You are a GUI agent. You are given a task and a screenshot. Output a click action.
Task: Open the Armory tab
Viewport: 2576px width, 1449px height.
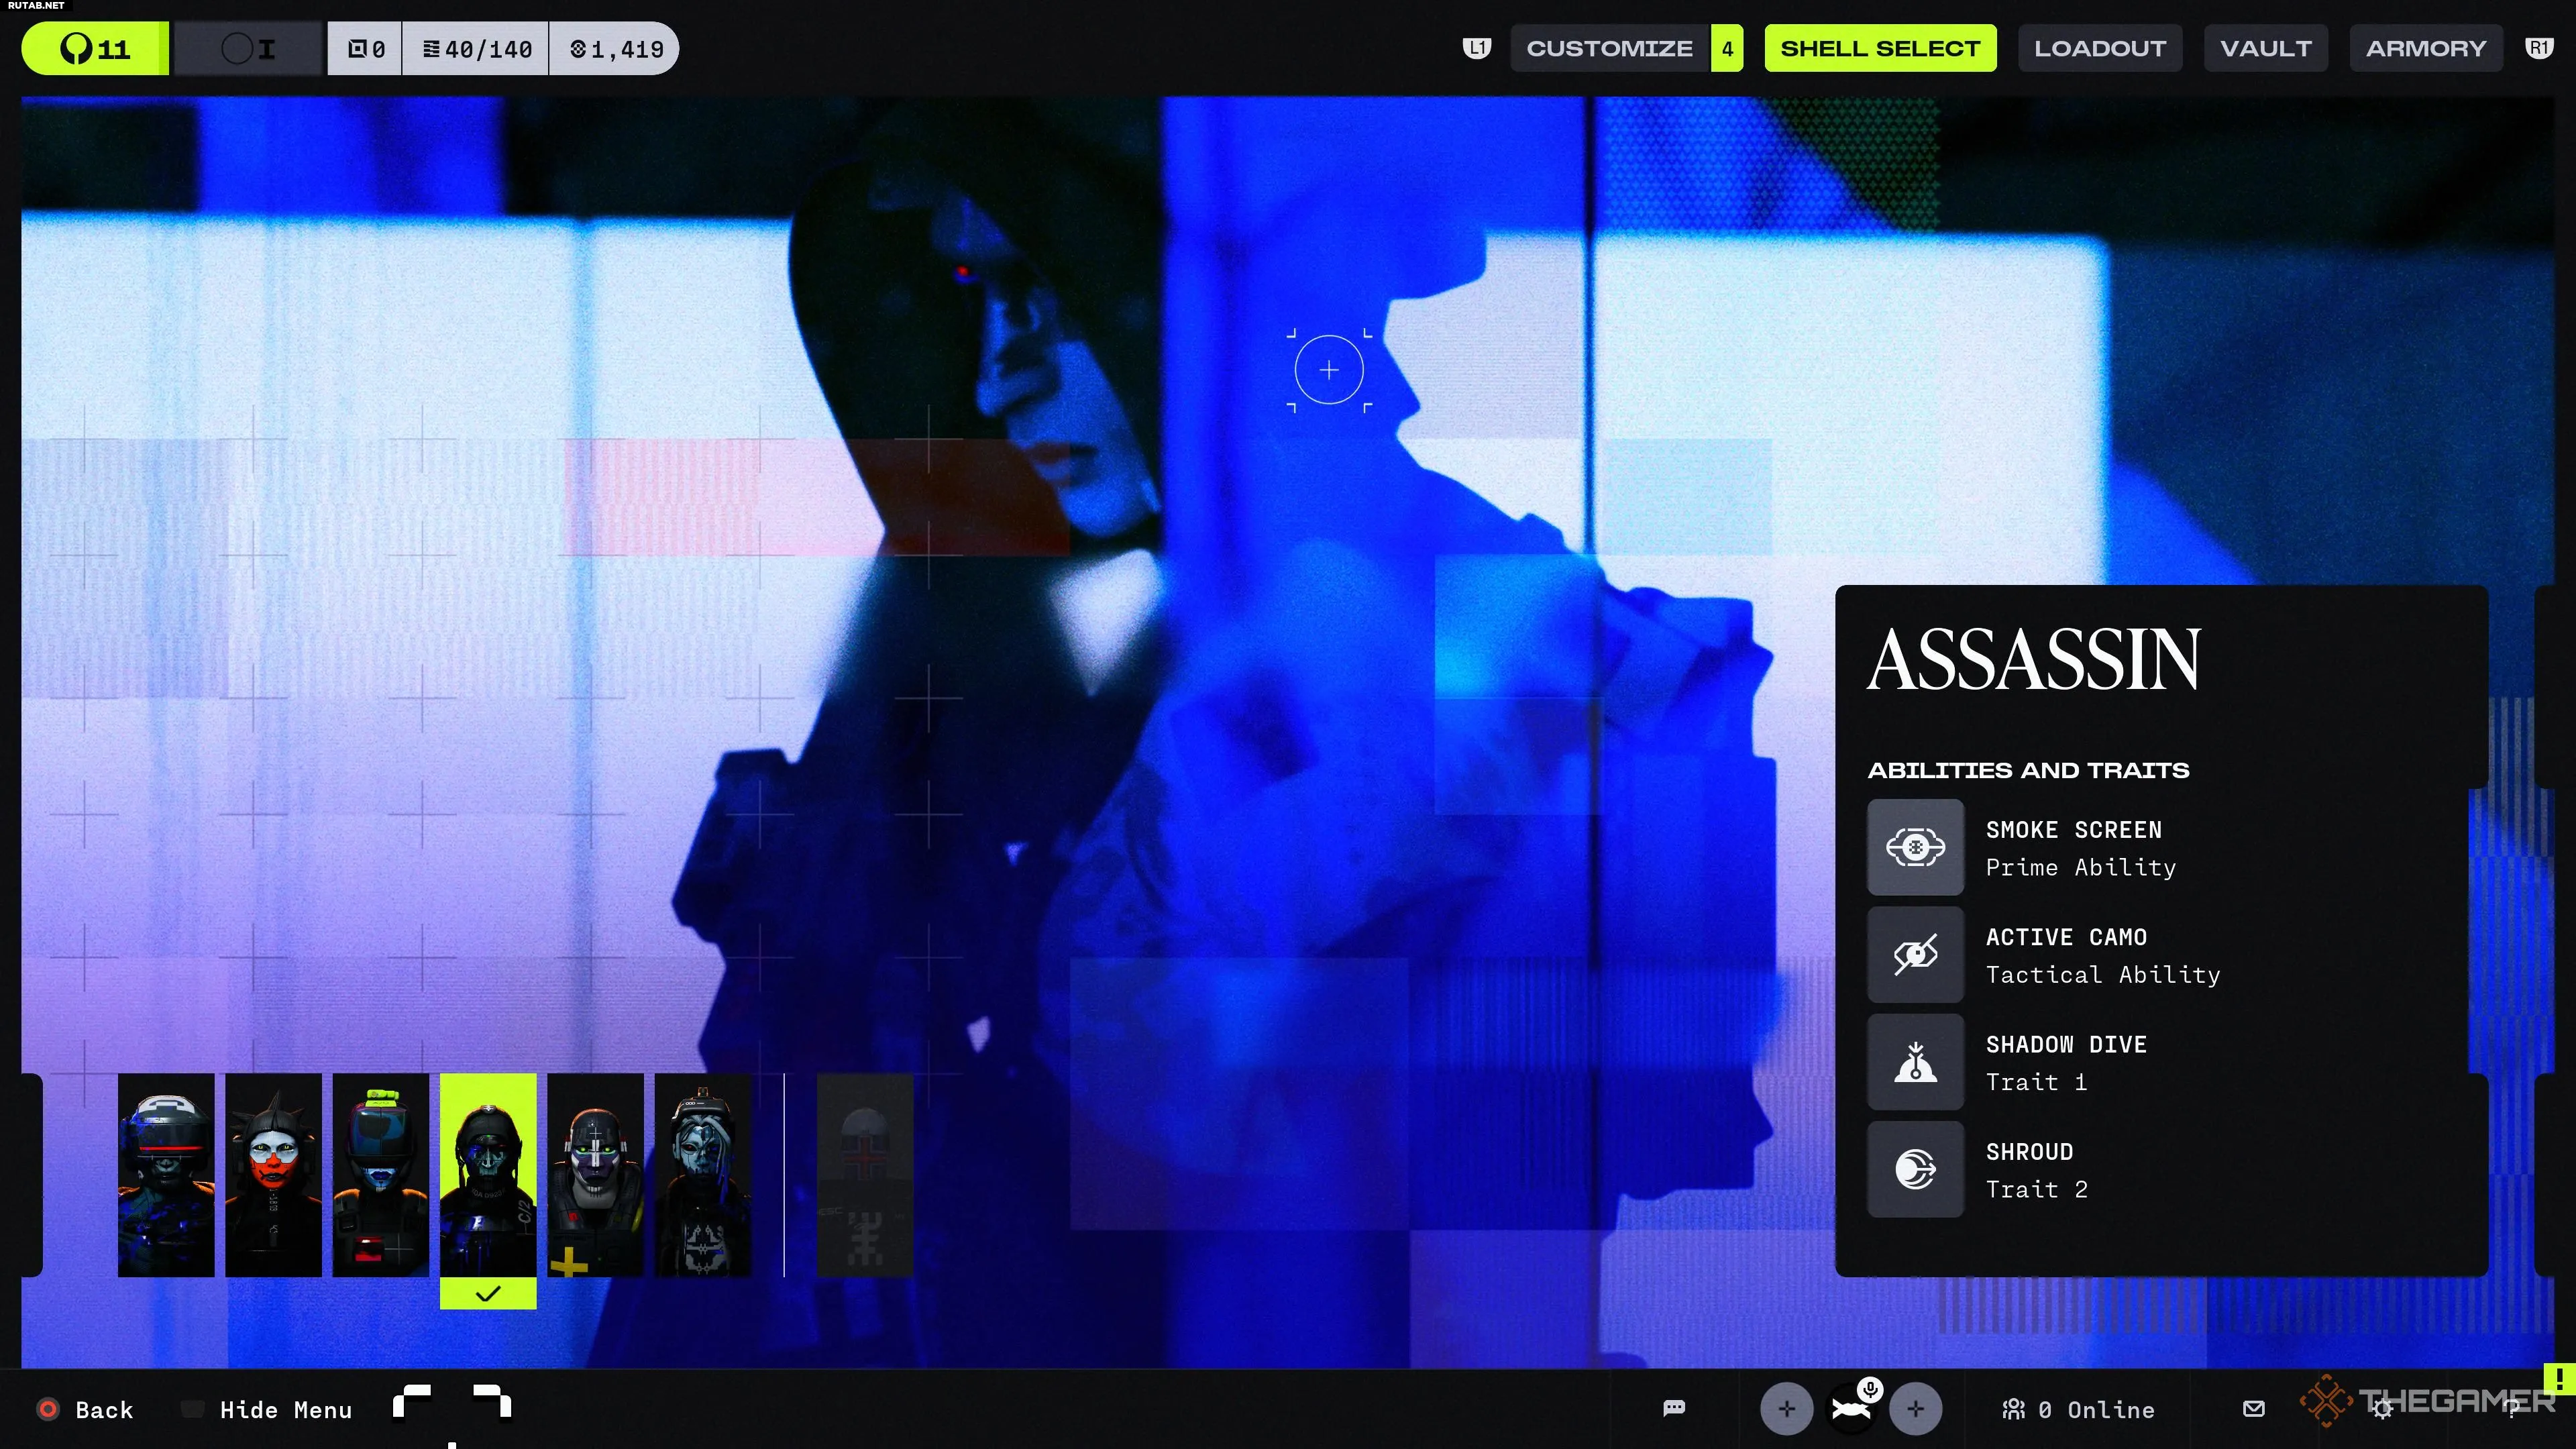(x=2425, y=48)
